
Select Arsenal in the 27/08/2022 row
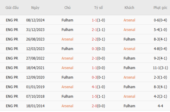pos(67,58)
